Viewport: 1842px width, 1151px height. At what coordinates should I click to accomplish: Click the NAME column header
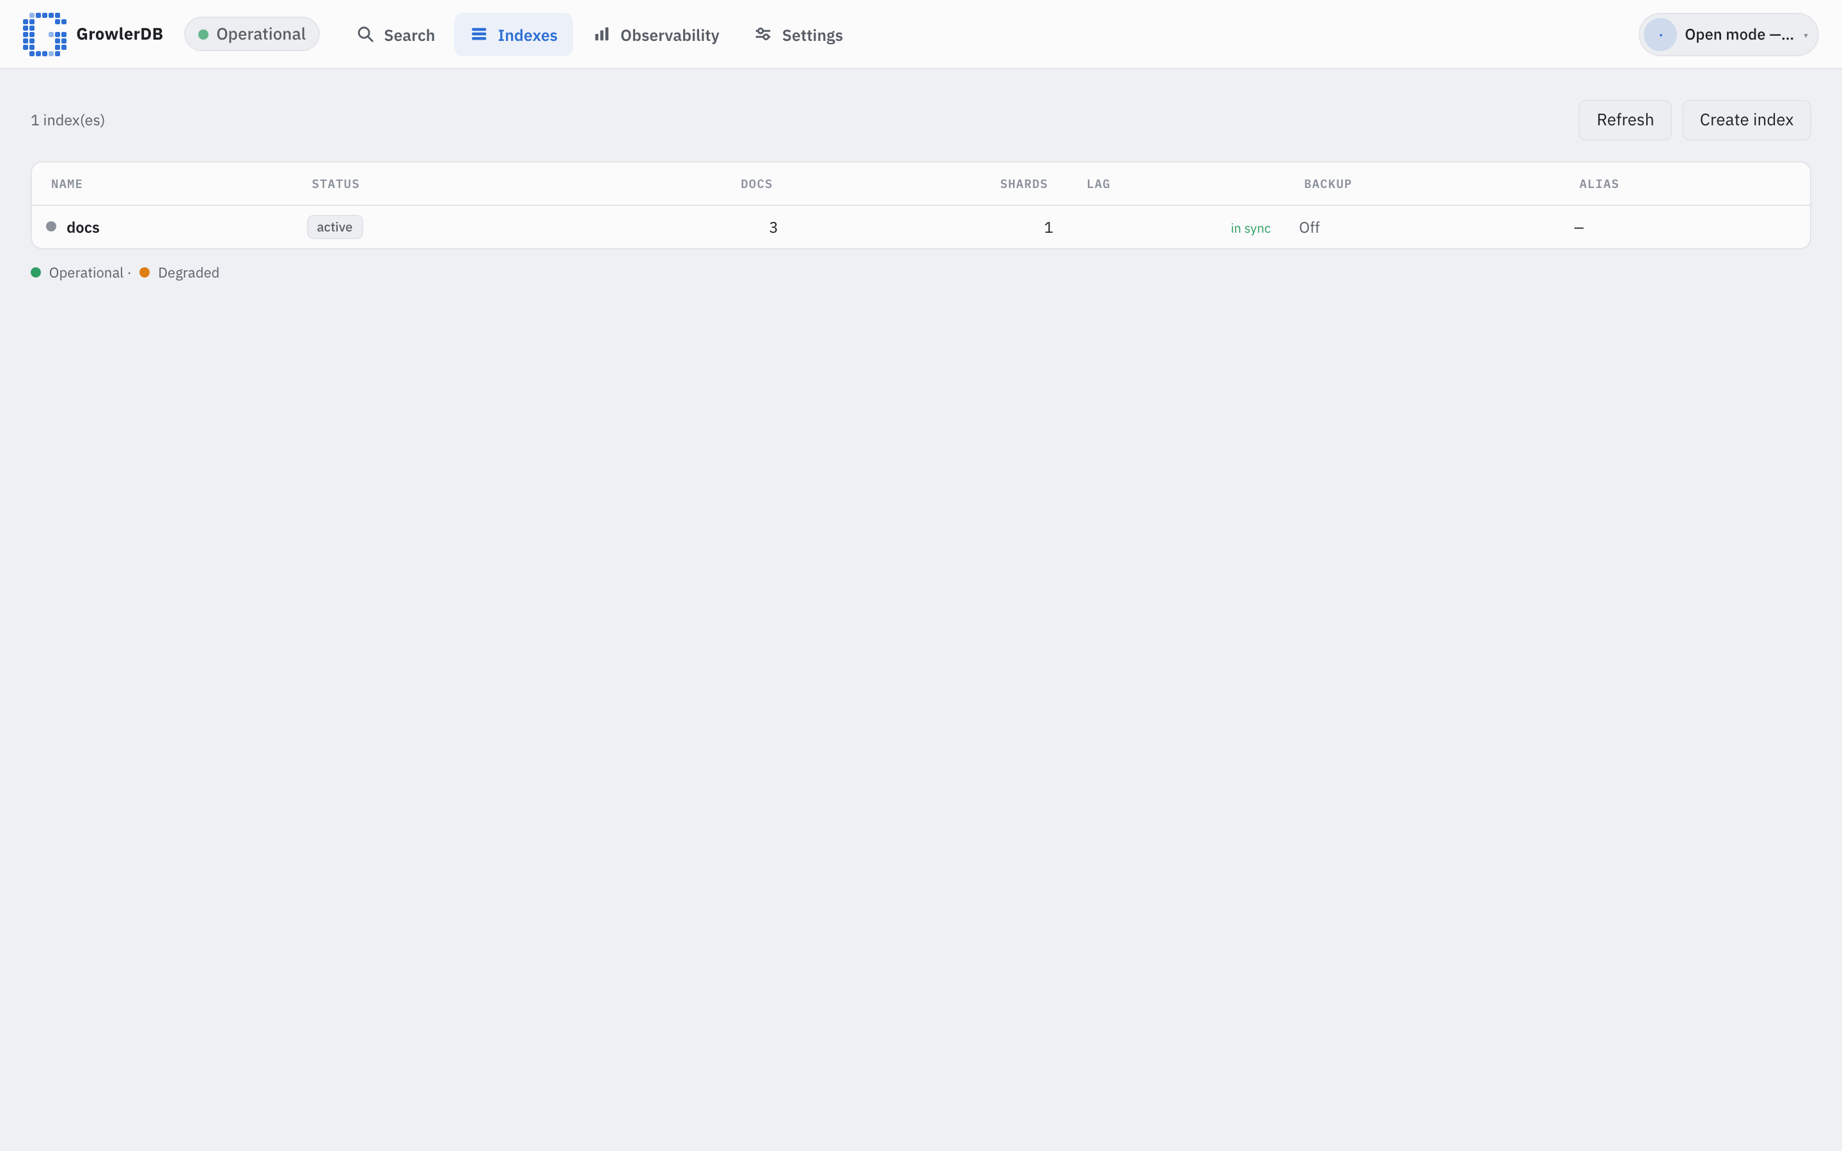pos(67,184)
